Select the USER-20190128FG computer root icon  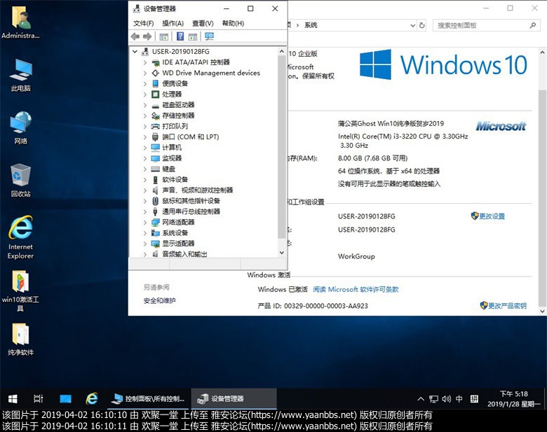pyautogui.click(x=145, y=52)
